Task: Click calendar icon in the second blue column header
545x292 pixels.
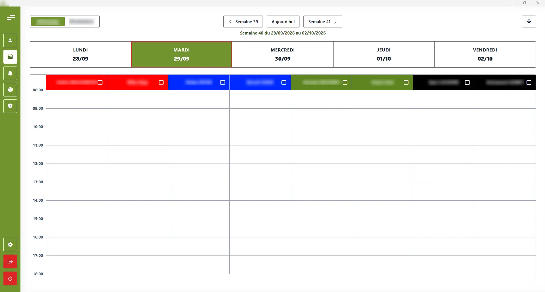Action: point(284,82)
